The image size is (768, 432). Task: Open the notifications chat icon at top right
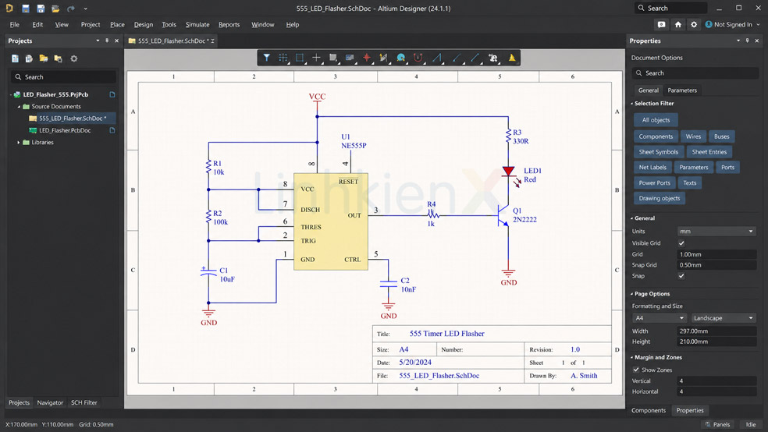[x=661, y=24]
